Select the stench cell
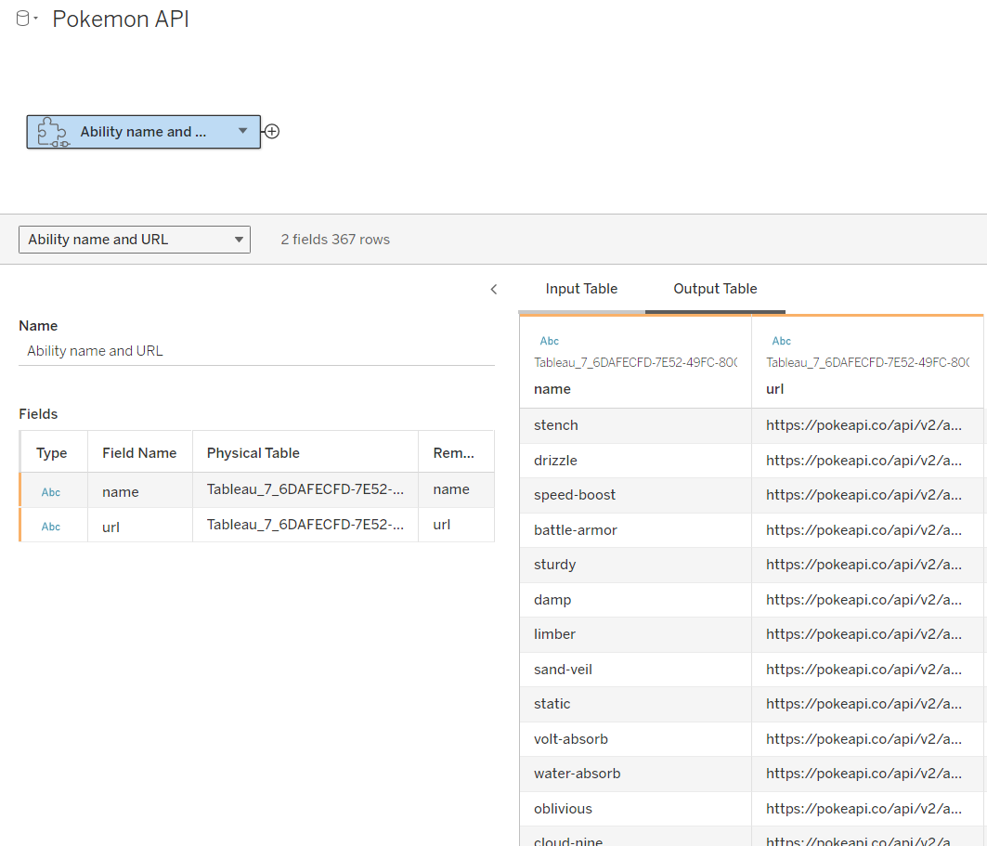 (x=636, y=425)
